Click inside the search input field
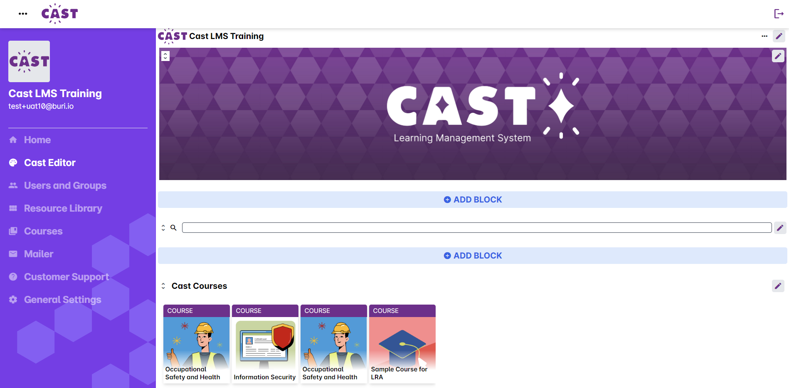This screenshot has width=789, height=388. pyautogui.click(x=477, y=228)
